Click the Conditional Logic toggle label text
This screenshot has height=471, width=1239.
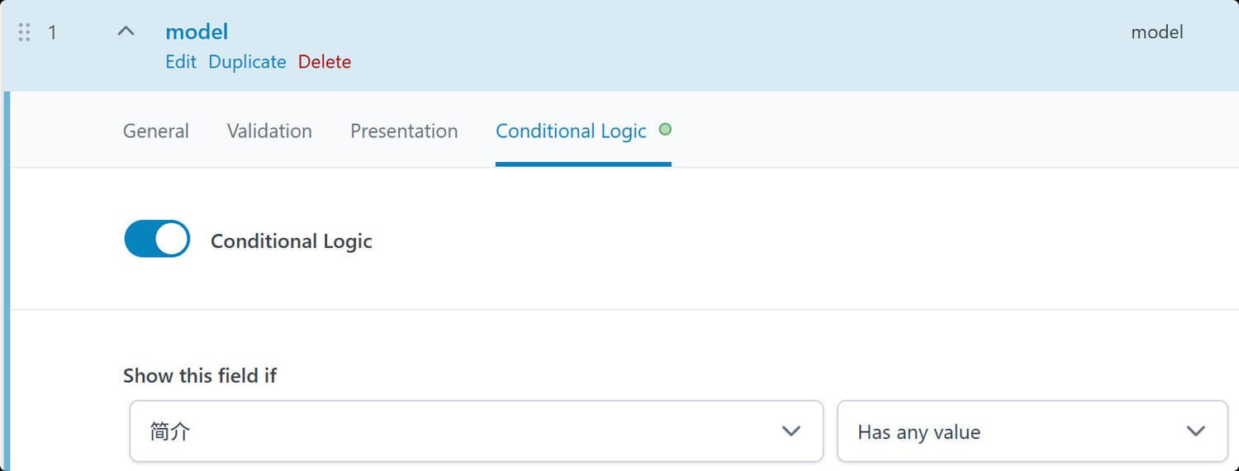pyautogui.click(x=291, y=241)
